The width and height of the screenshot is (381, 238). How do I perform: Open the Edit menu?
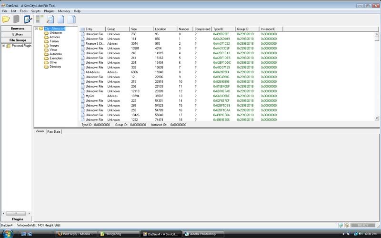tap(13, 11)
